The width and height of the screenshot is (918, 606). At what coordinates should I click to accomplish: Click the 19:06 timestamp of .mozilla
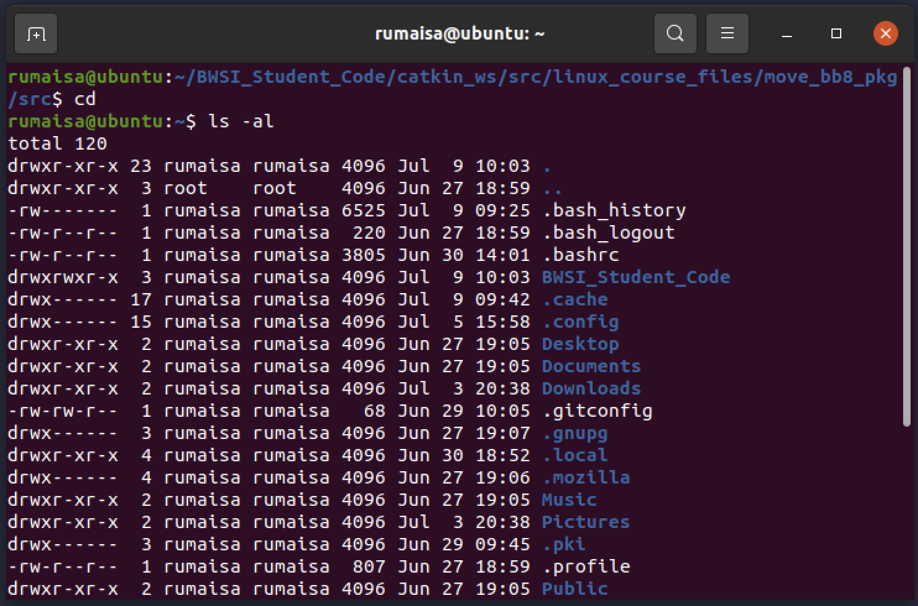click(x=503, y=477)
